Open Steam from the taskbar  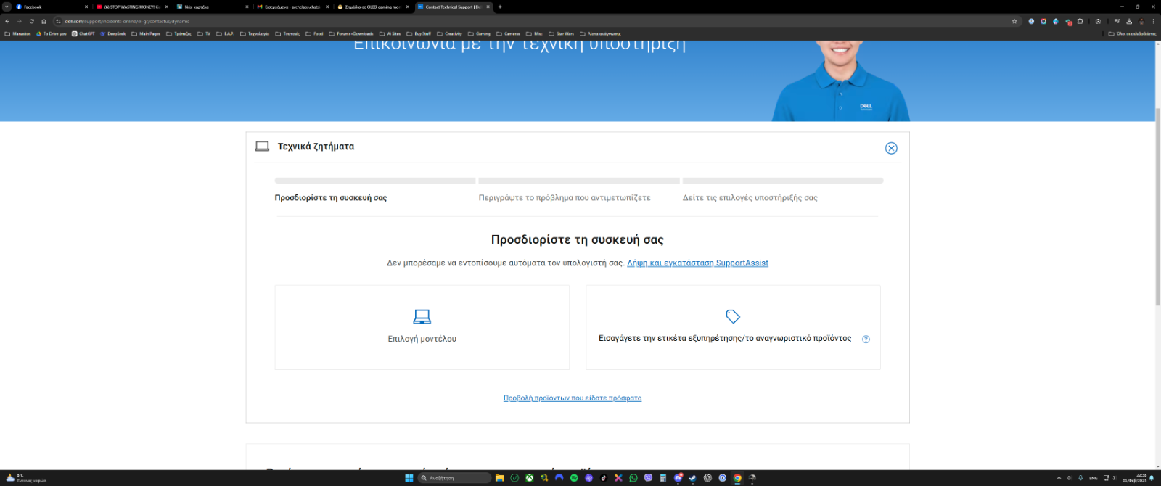(692, 478)
